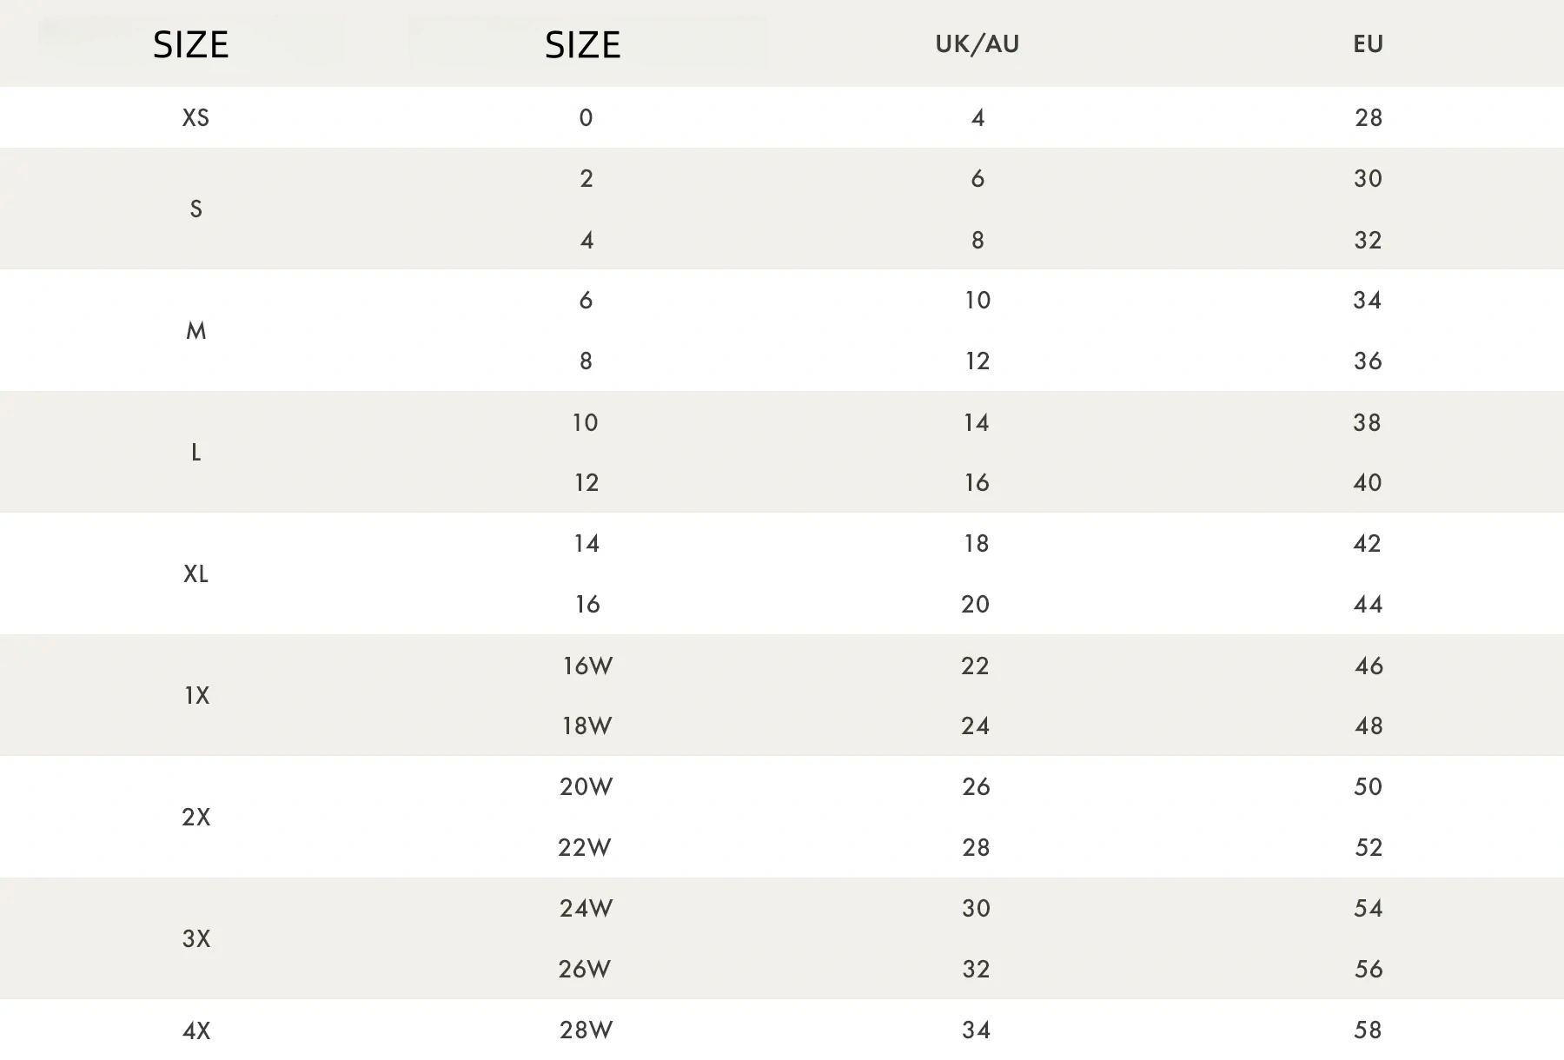This screenshot has width=1564, height=1060.
Task: Click EU size 44 cell
Action: pyautogui.click(x=1368, y=605)
